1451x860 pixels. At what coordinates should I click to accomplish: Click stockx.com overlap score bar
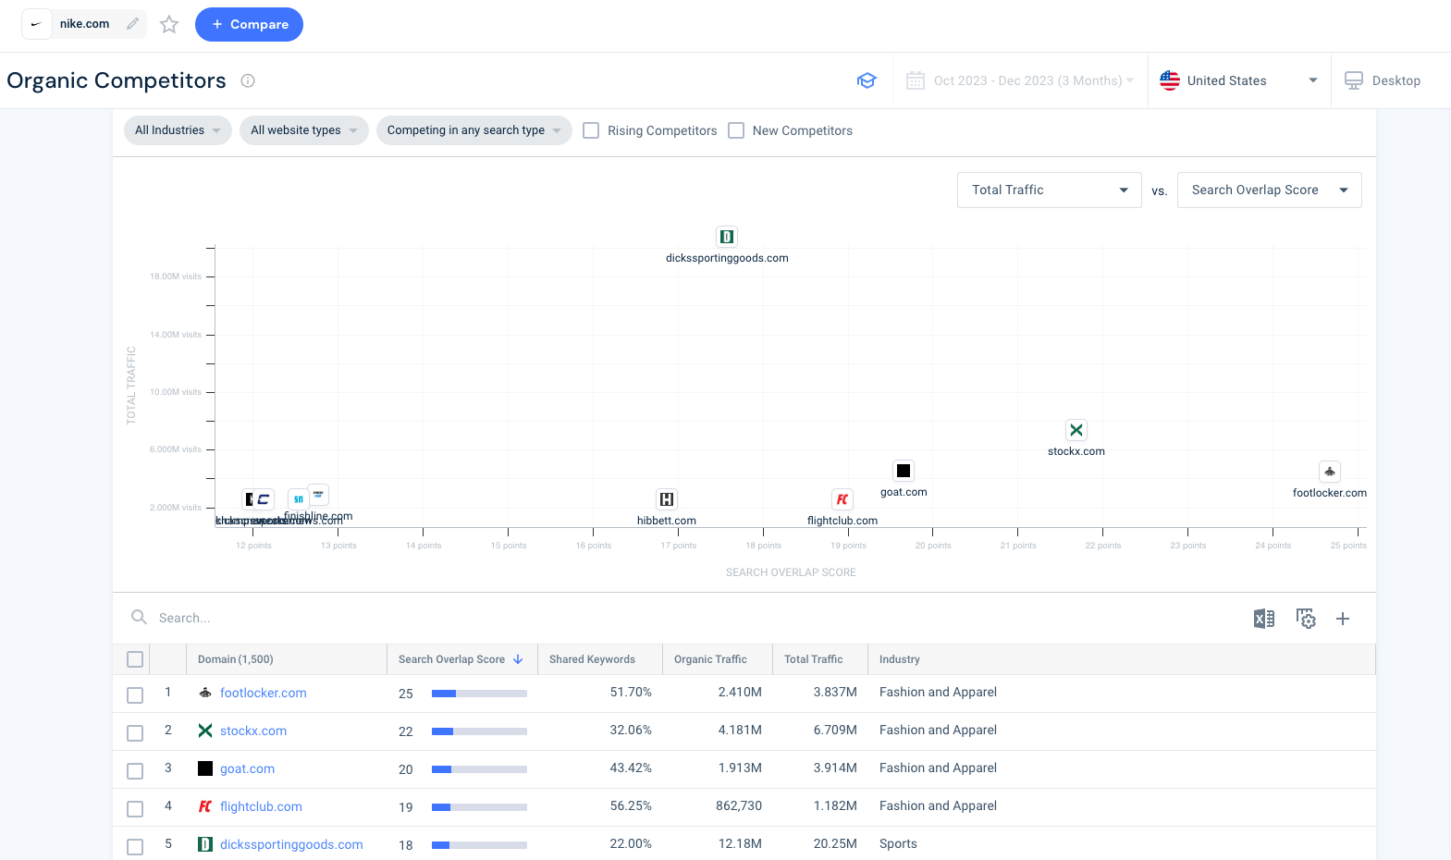click(x=479, y=731)
